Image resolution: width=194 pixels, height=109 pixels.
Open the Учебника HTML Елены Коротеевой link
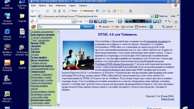pyautogui.click(x=114, y=64)
